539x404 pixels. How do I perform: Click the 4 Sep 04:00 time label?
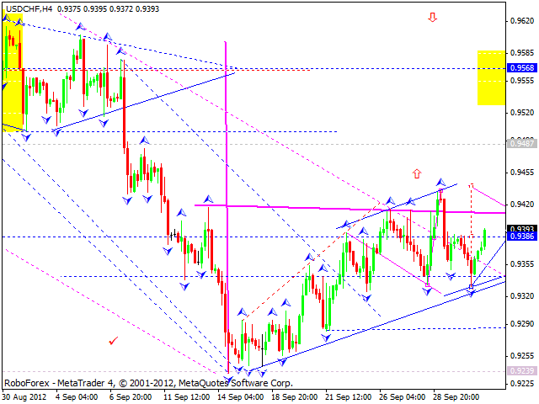pyautogui.click(x=77, y=397)
